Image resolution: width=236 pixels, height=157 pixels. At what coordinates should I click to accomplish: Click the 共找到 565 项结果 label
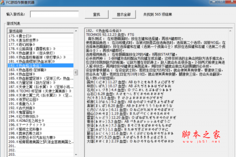point(158,14)
